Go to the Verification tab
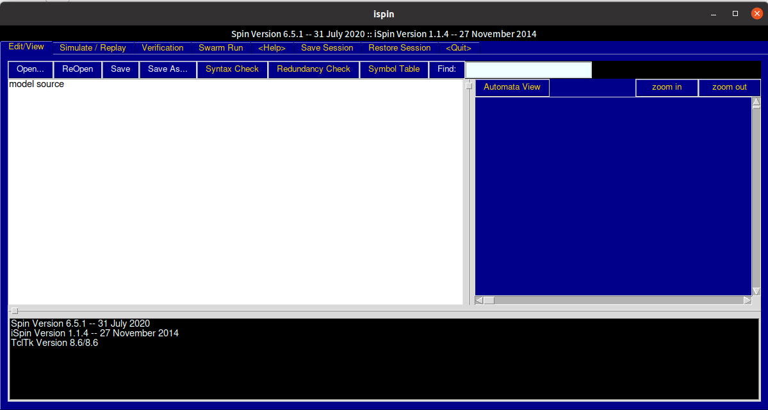The width and height of the screenshot is (768, 410). 163,48
